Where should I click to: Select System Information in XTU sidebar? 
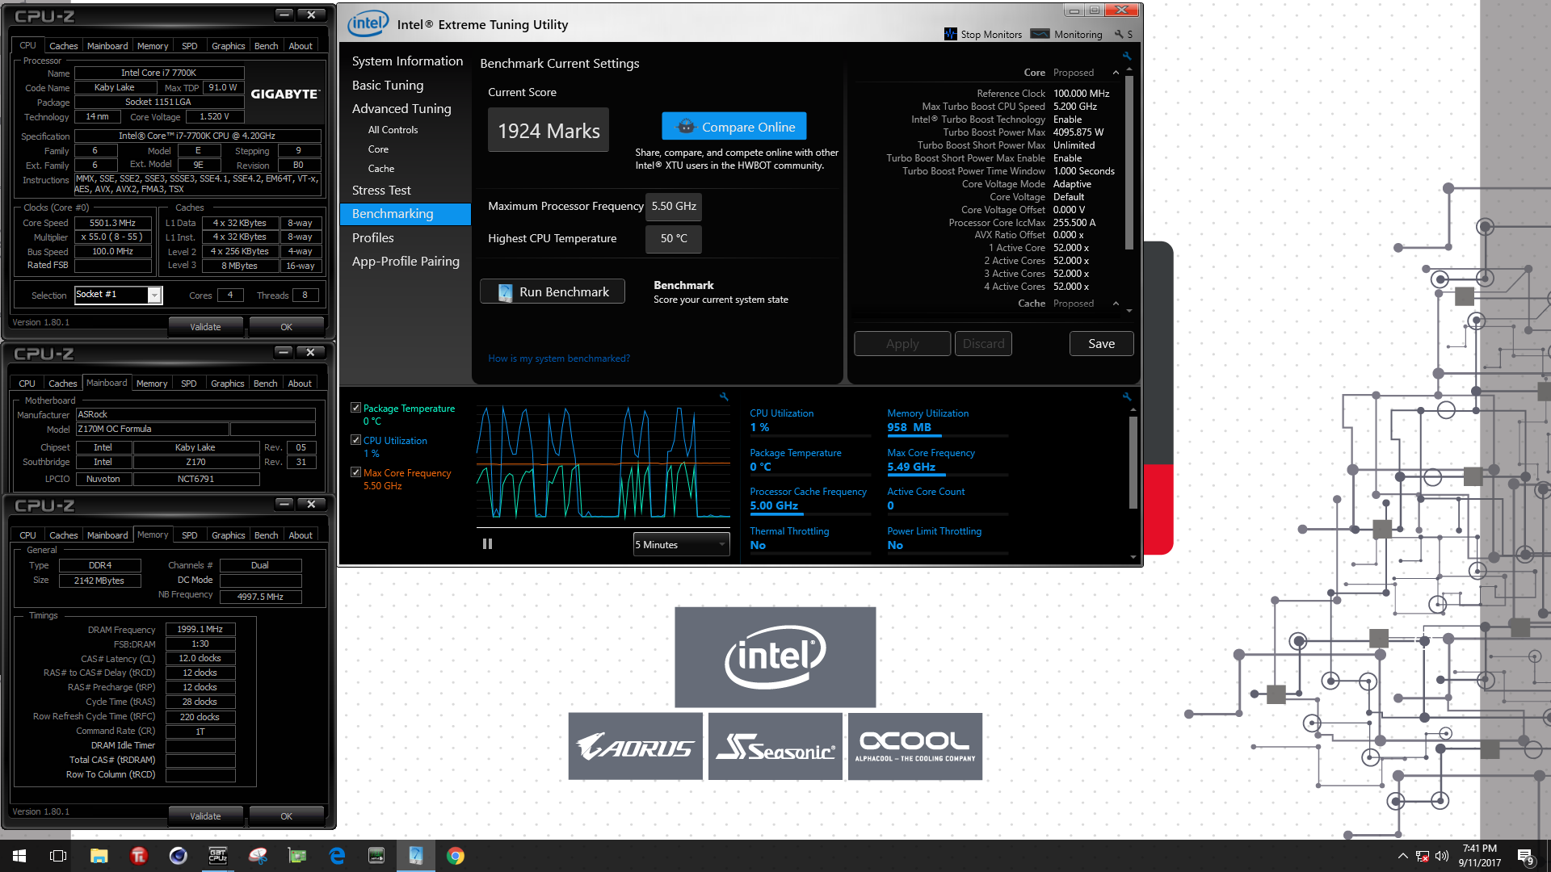click(407, 61)
